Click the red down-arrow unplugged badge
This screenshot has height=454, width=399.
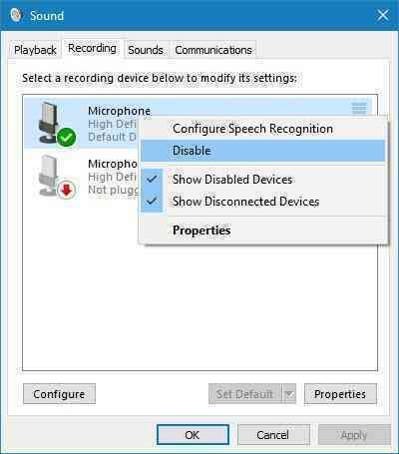67,190
